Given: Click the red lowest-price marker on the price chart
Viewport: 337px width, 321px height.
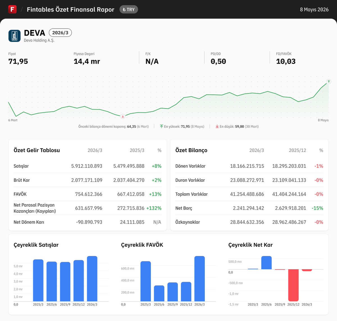Looking at the screenshot, I should (x=123, y=116).
